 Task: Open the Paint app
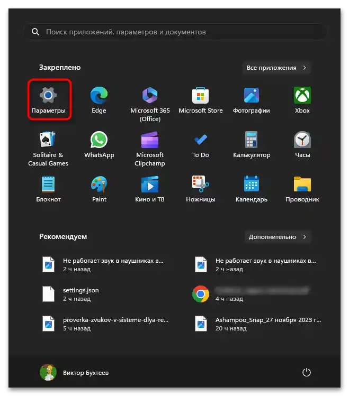pyautogui.click(x=99, y=189)
